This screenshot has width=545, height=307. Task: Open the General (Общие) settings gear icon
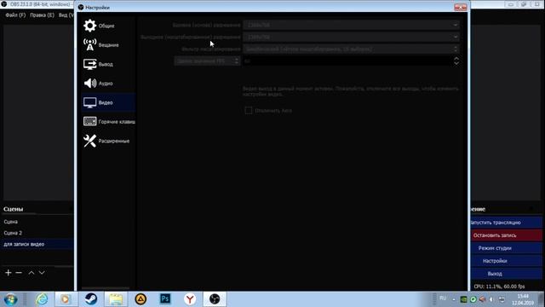(89, 26)
